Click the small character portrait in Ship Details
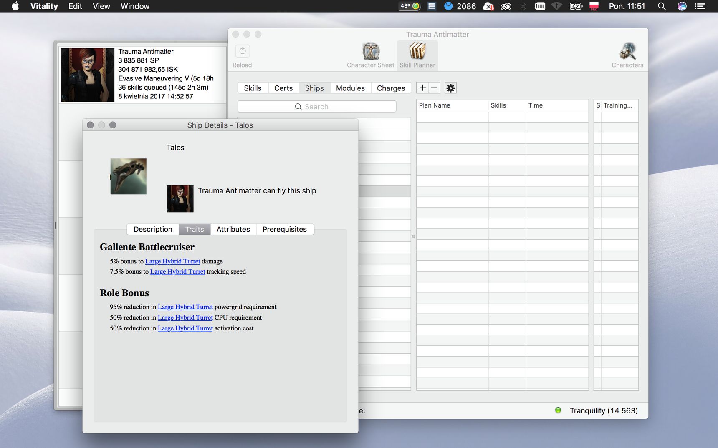Viewport: 718px width, 448px height. 180,199
